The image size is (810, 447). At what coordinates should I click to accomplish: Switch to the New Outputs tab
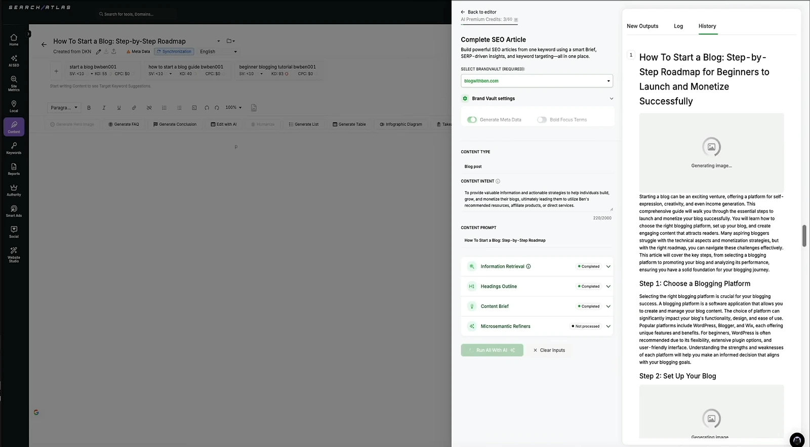point(642,26)
